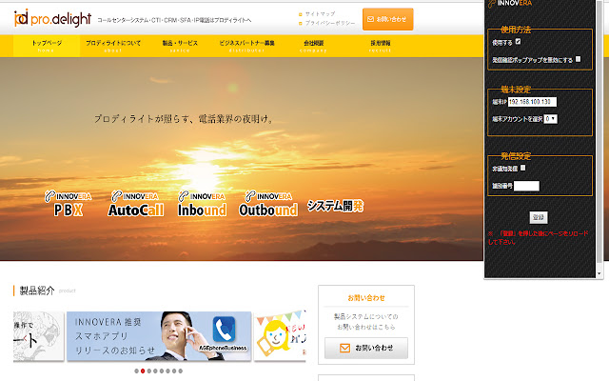Open the INNOVERA AutoCall product logo
609x381 pixels.
tap(136, 204)
